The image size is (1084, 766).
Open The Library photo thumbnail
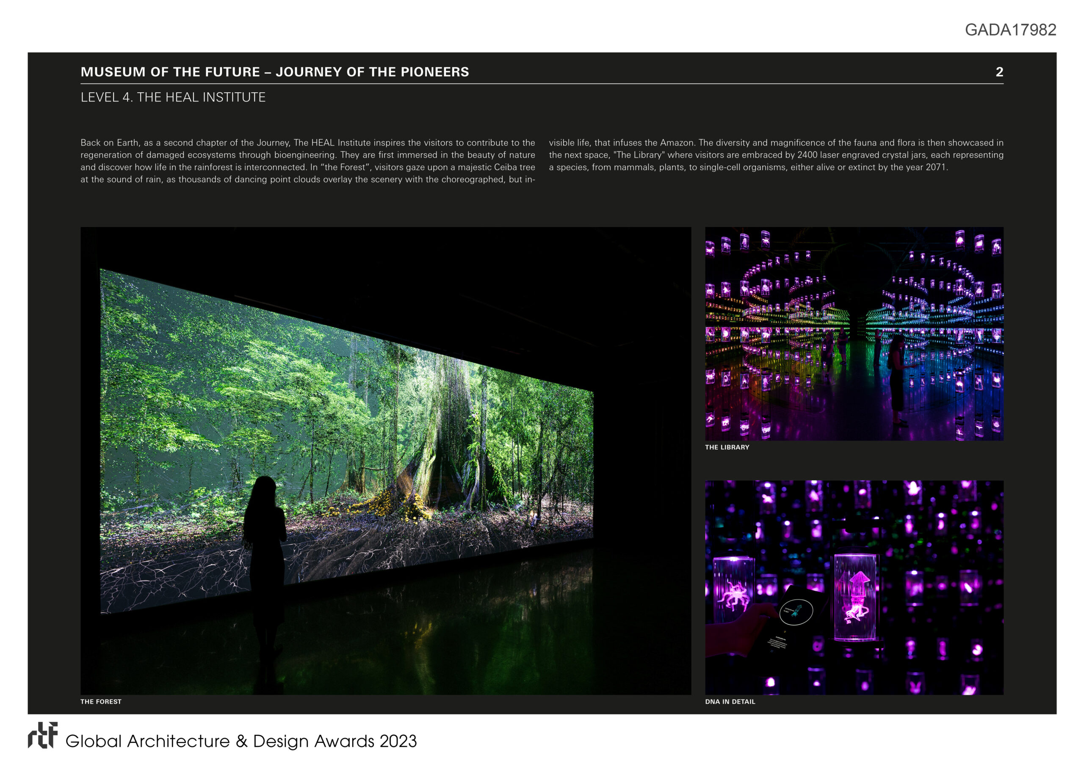[x=854, y=333]
